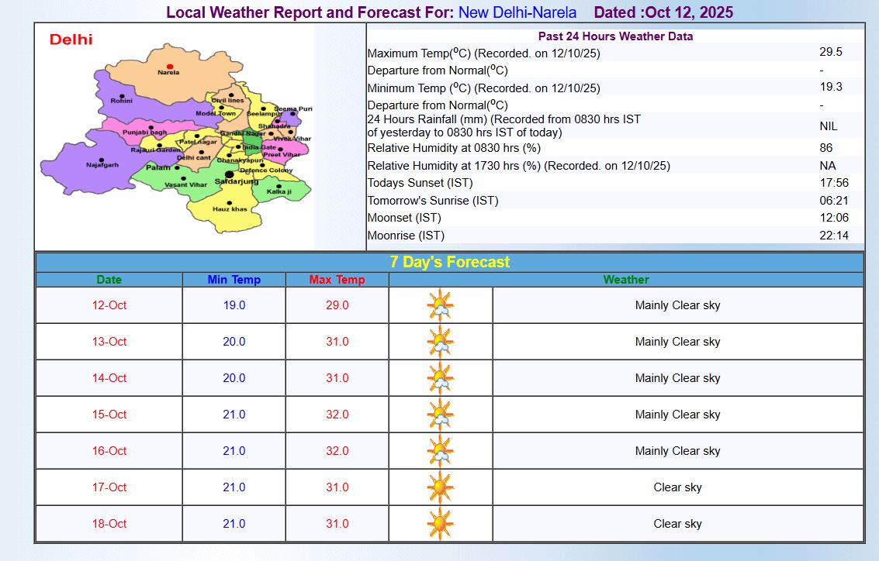Click the New Delhi-Narela title text

click(517, 12)
